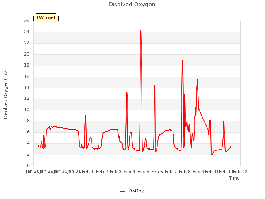
Task: Click the tallest peak near Feb 5
Action: click(141, 31)
